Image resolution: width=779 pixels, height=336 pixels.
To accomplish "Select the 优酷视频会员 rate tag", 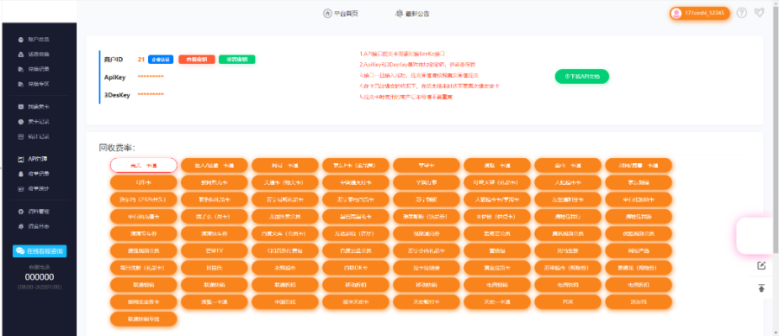I will pyautogui.click(x=639, y=233).
